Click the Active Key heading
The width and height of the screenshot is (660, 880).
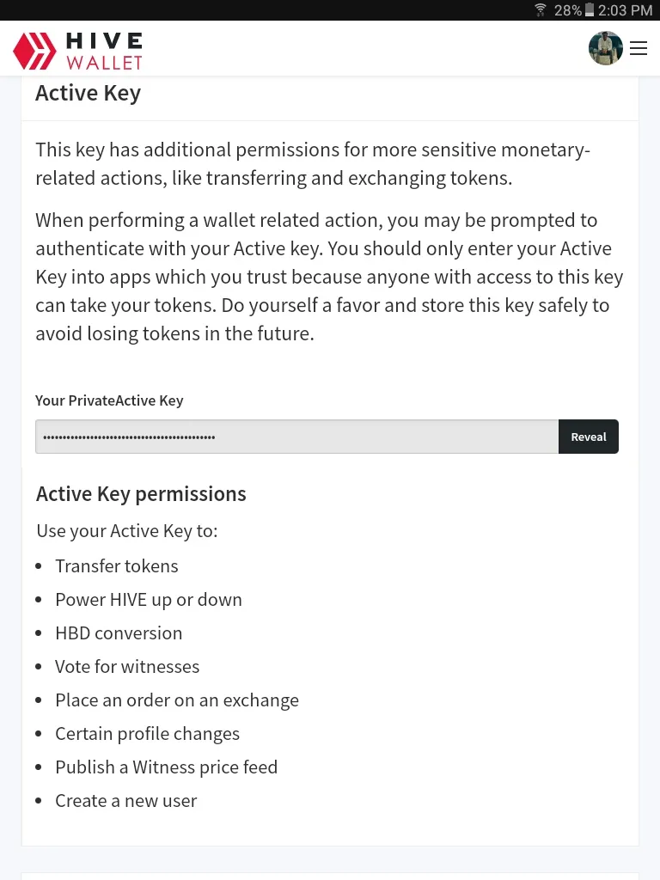pyautogui.click(x=89, y=94)
